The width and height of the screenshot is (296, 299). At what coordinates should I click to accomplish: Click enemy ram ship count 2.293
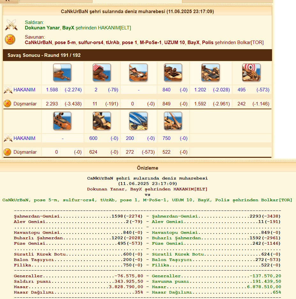pos(52,104)
